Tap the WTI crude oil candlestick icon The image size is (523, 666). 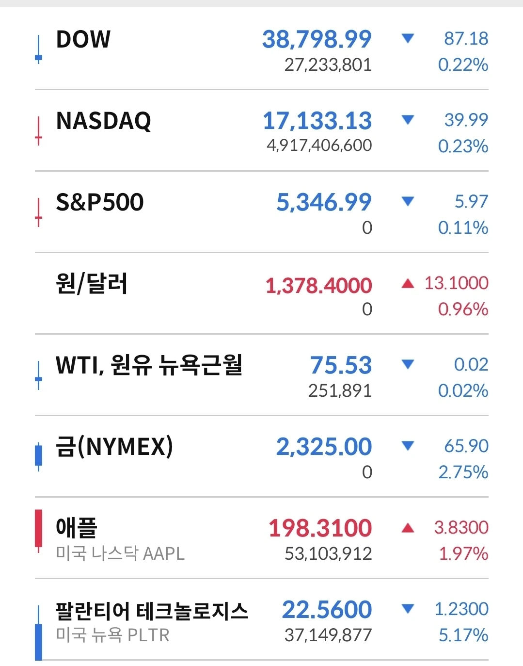[39, 375]
